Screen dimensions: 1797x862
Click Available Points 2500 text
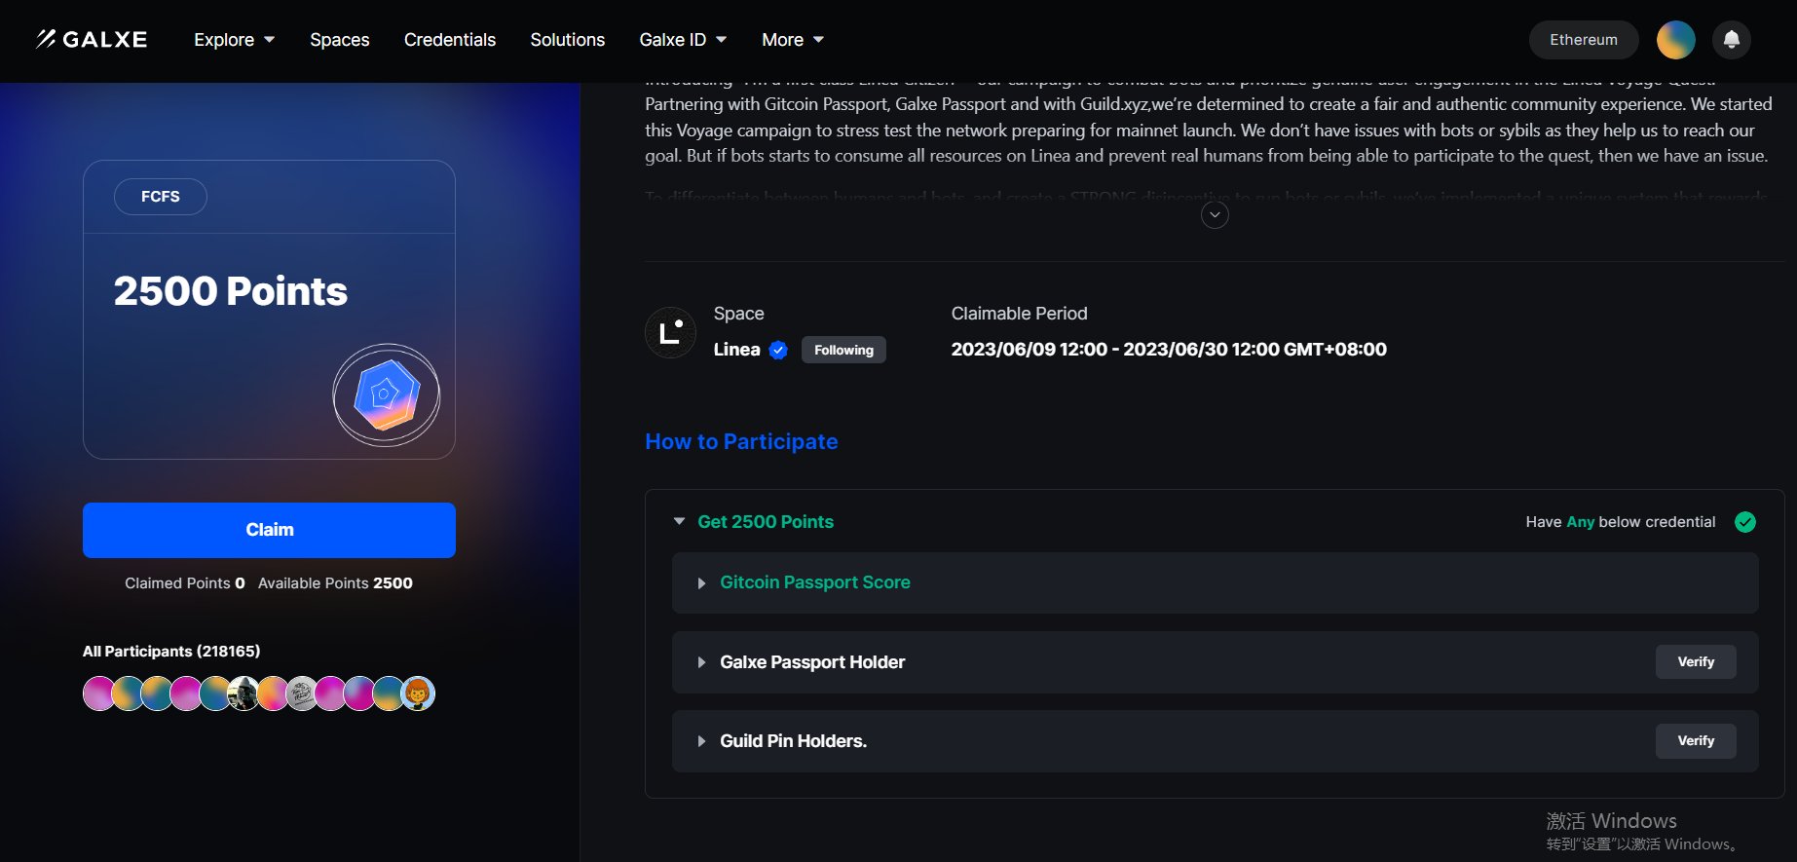click(335, 582)
